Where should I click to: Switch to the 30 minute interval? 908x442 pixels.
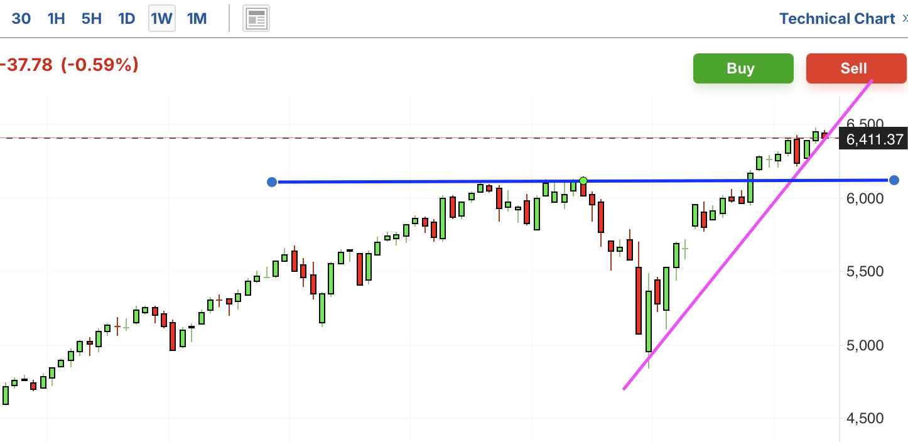click(21, 19)
